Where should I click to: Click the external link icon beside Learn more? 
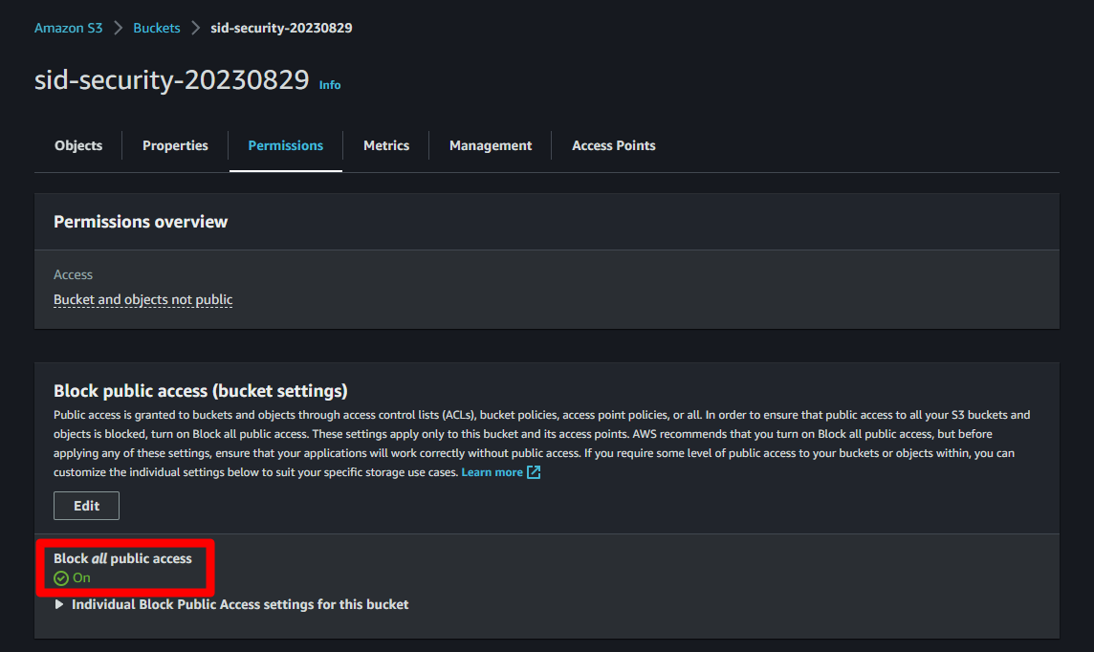pyautogui.click(x=534, y=472)
